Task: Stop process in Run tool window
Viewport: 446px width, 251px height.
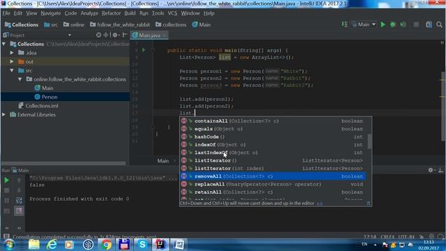Action: (6, 190)
